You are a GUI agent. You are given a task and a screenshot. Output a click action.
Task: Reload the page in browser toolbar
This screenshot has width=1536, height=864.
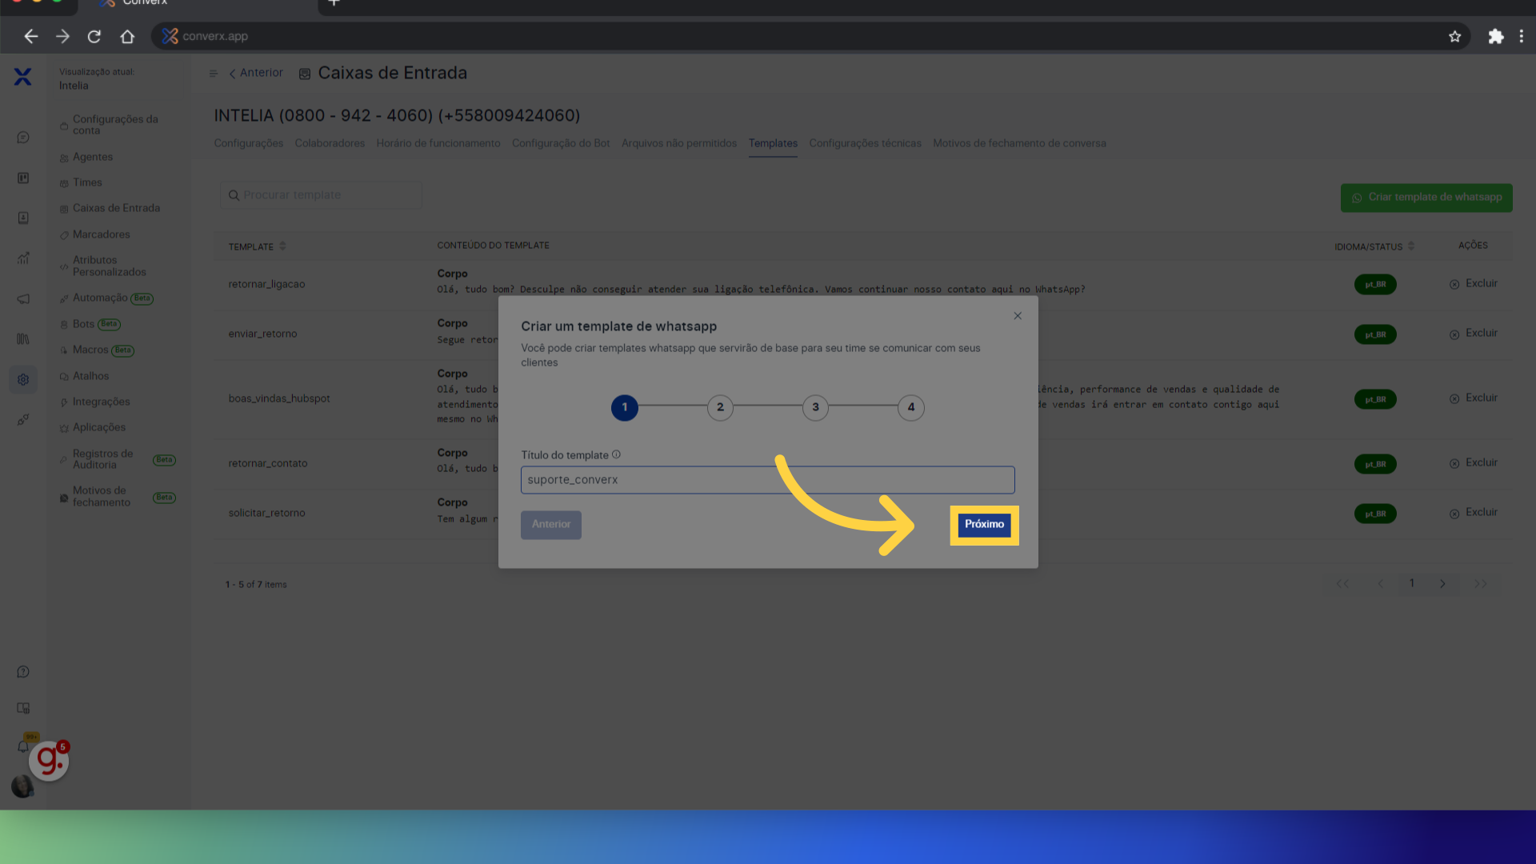[94, 37]
